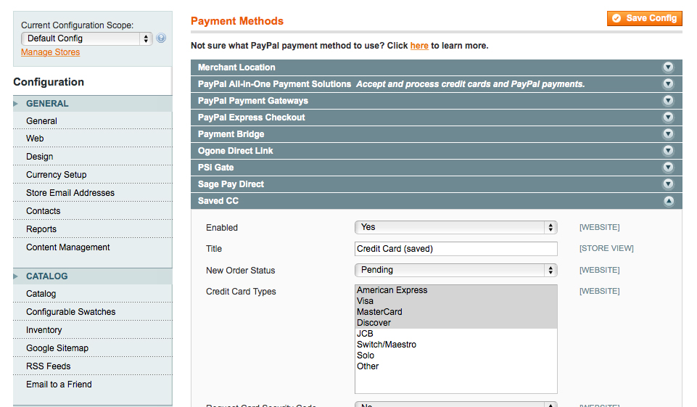Open the Enabled Yes dropdown
The width and height of the screenshot is (697, 407).
point(455,228)
